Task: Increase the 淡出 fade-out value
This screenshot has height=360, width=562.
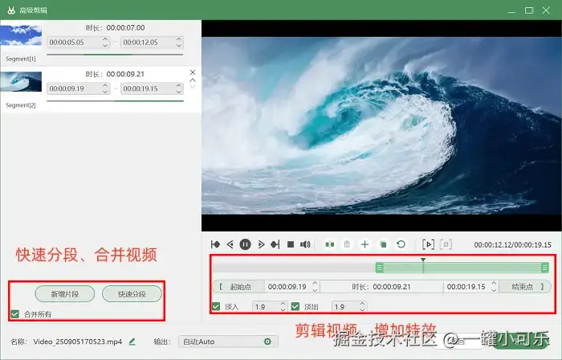Action: pyautogui.click(x=362, y=304)
